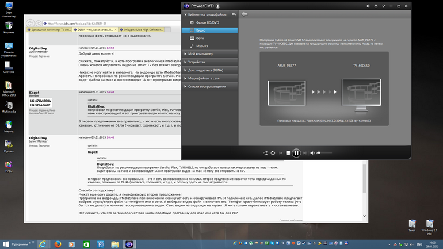Launch Firefox from taskbar

[58, 244]
